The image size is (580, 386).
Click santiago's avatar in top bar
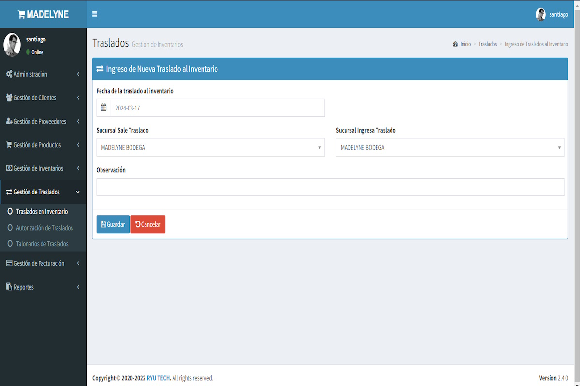click(540, 14)
